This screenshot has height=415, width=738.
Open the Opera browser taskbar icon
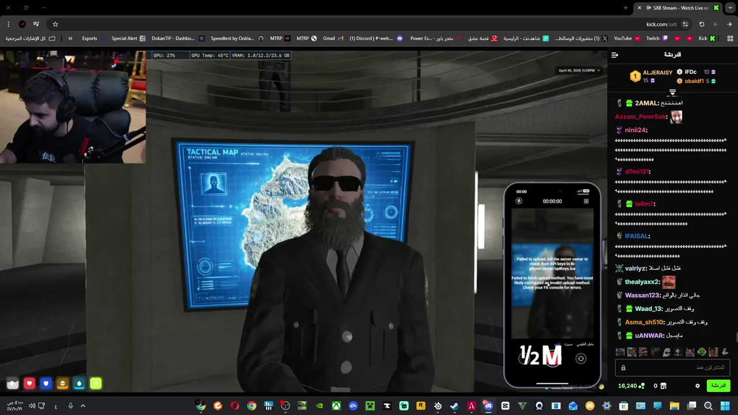pos(235,406)
